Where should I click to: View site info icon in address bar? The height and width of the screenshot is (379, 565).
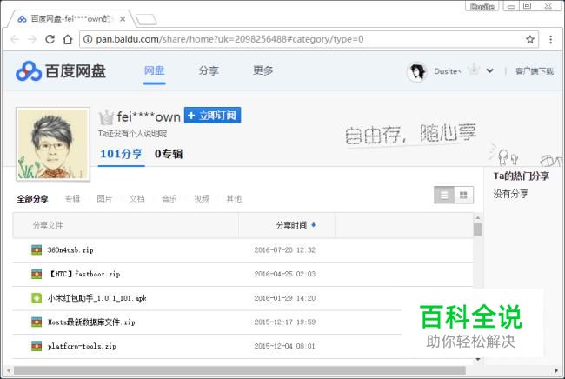[x=88, y=39]
